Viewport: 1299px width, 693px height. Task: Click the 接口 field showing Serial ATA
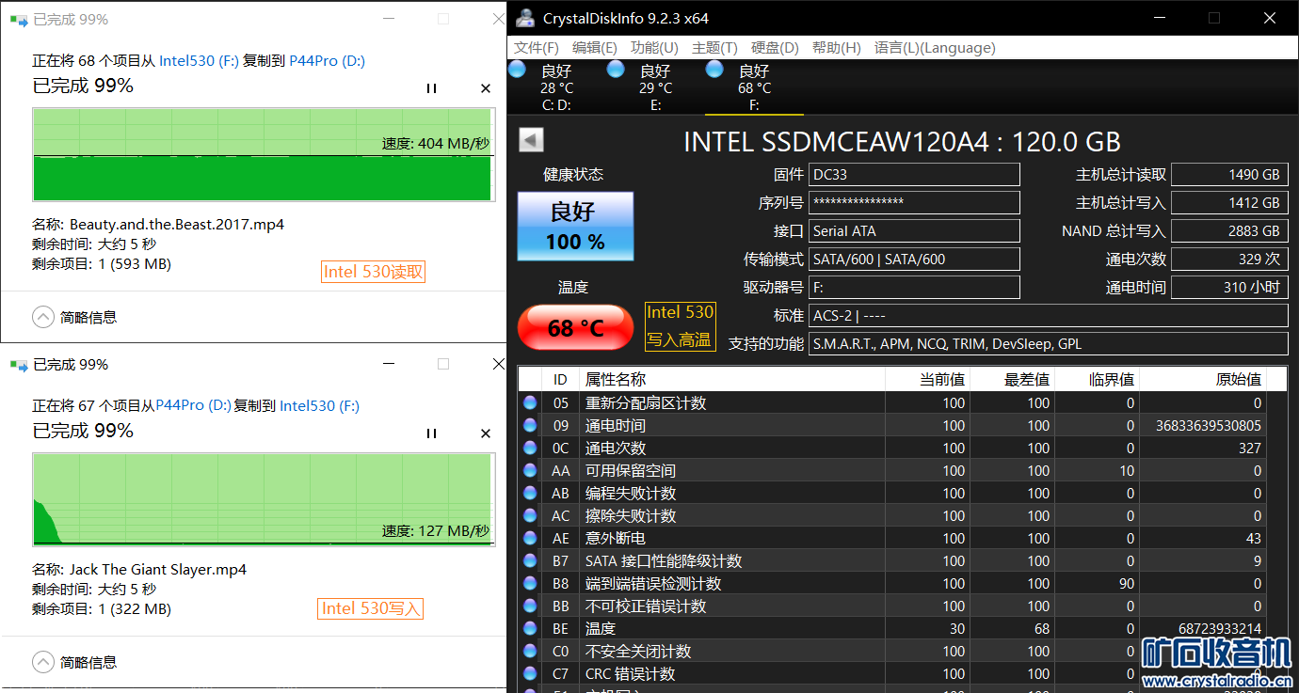[914, 231]
